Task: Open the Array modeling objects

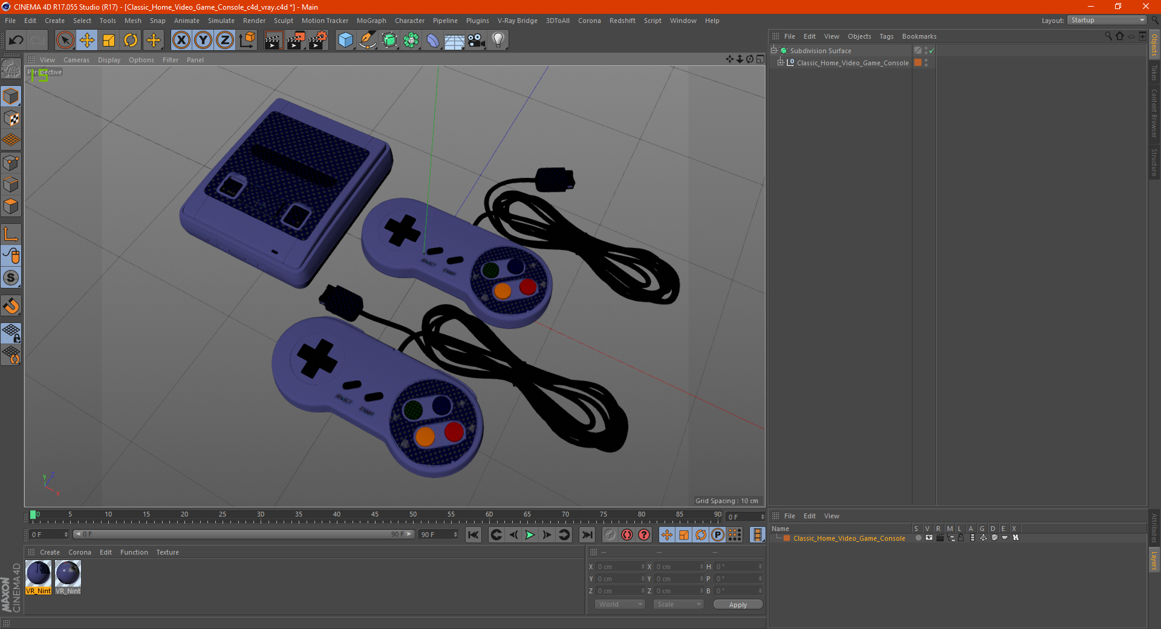Action: (411, 41)
